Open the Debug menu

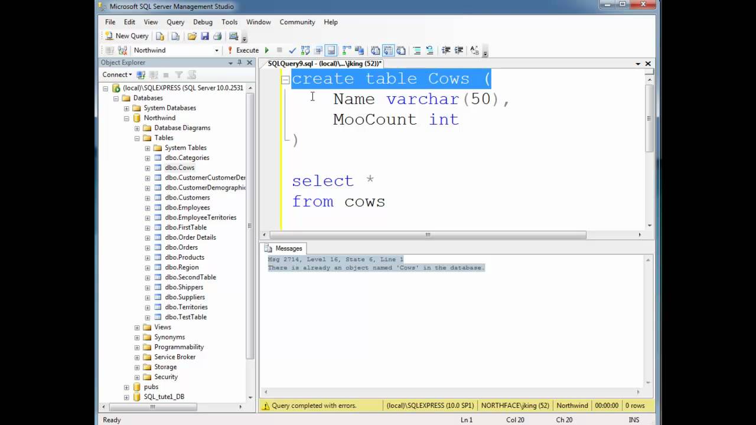tap(203, 22)
